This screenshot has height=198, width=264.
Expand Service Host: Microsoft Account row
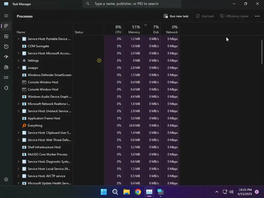point(18,53)
